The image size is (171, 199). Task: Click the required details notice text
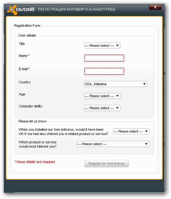point(35,162)
